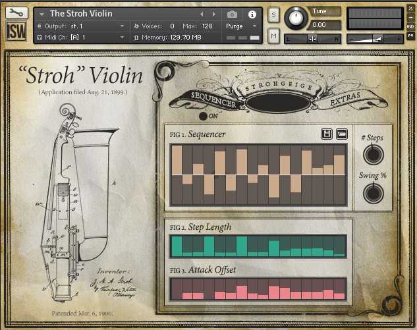Image resolution: width=417 pixels, height=330 pixels.
Task: Adjust the # Steps knob
Action: click(373, 154)
